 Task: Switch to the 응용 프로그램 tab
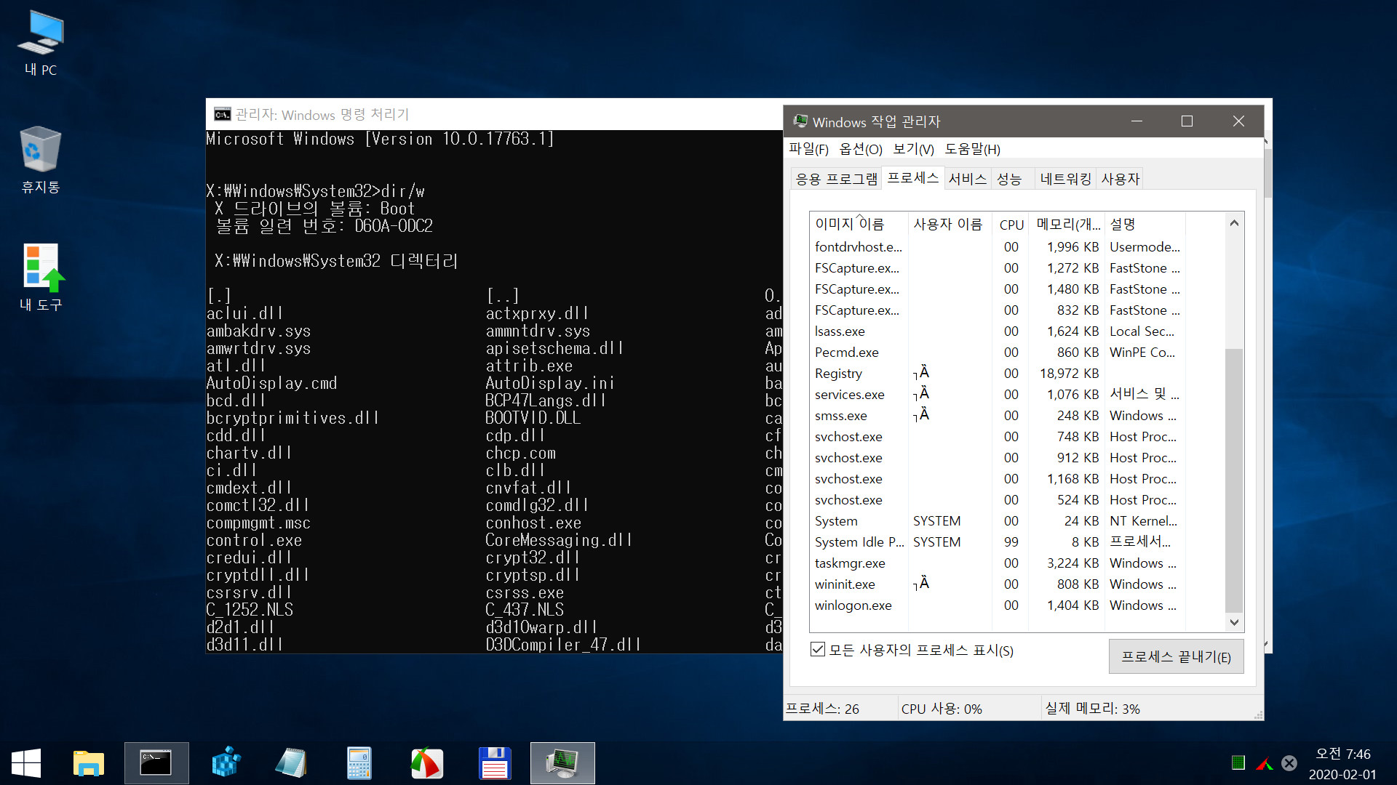(837, 179)
